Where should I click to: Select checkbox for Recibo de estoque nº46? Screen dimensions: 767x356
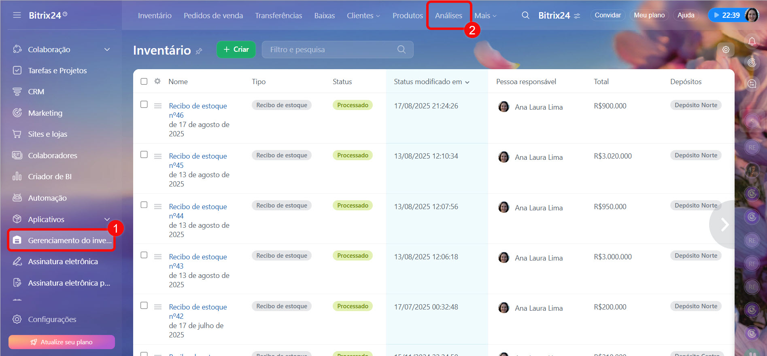(144, 104)
